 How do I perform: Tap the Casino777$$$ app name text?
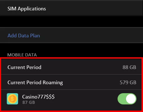(x=38, y=97)
